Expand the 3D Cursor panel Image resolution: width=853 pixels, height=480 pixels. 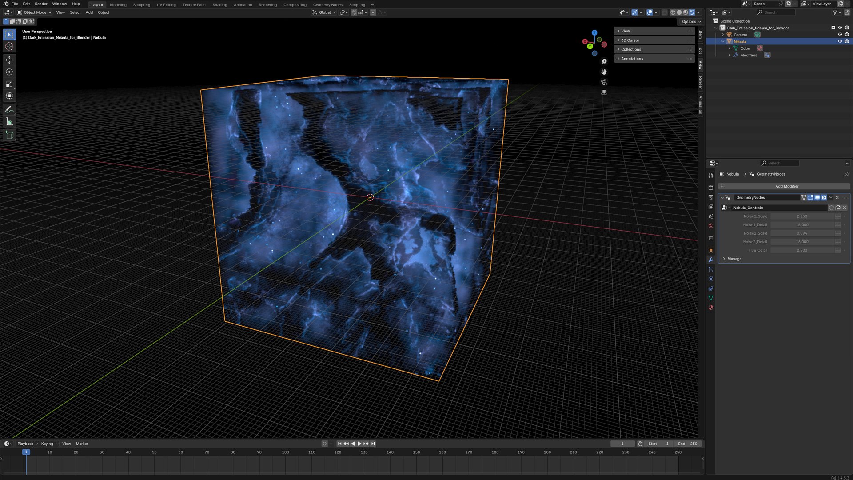click(x=654, y=40)
